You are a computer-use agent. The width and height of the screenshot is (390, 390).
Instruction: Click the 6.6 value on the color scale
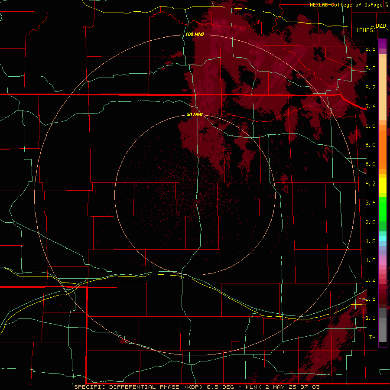(370, 126)
